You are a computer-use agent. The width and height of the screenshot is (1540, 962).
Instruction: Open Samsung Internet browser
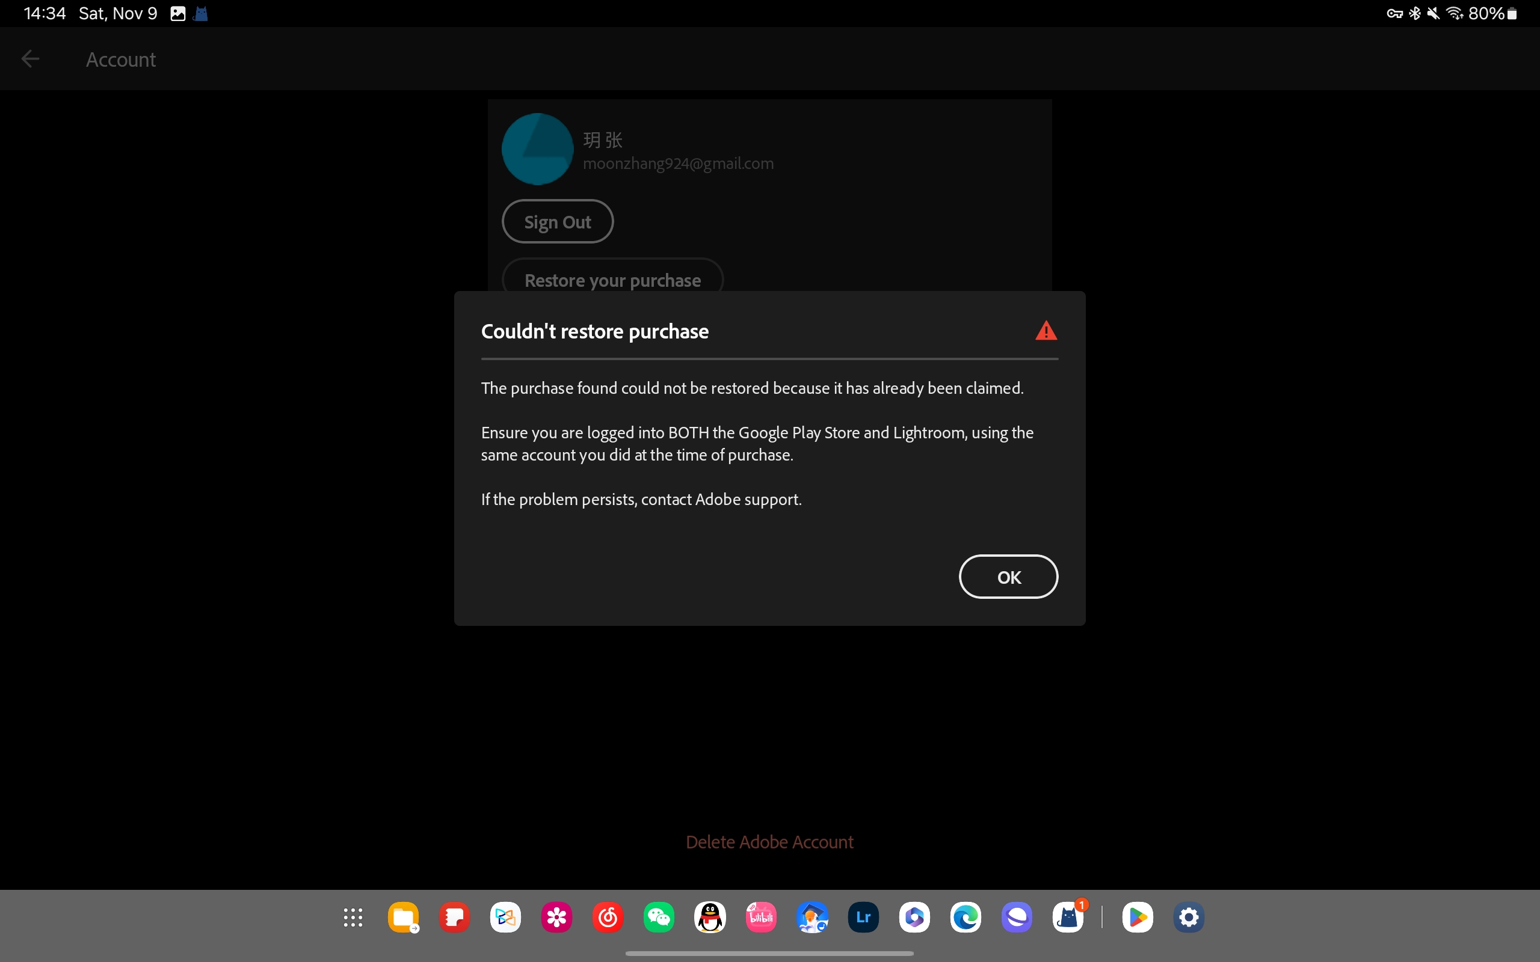1017,917
